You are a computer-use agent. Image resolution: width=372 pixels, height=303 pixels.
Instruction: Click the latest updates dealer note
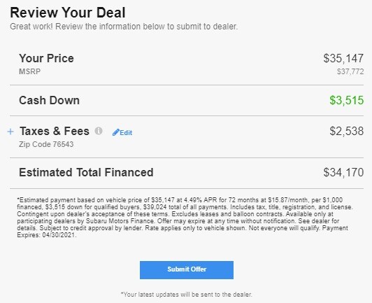tap(187, 295)
